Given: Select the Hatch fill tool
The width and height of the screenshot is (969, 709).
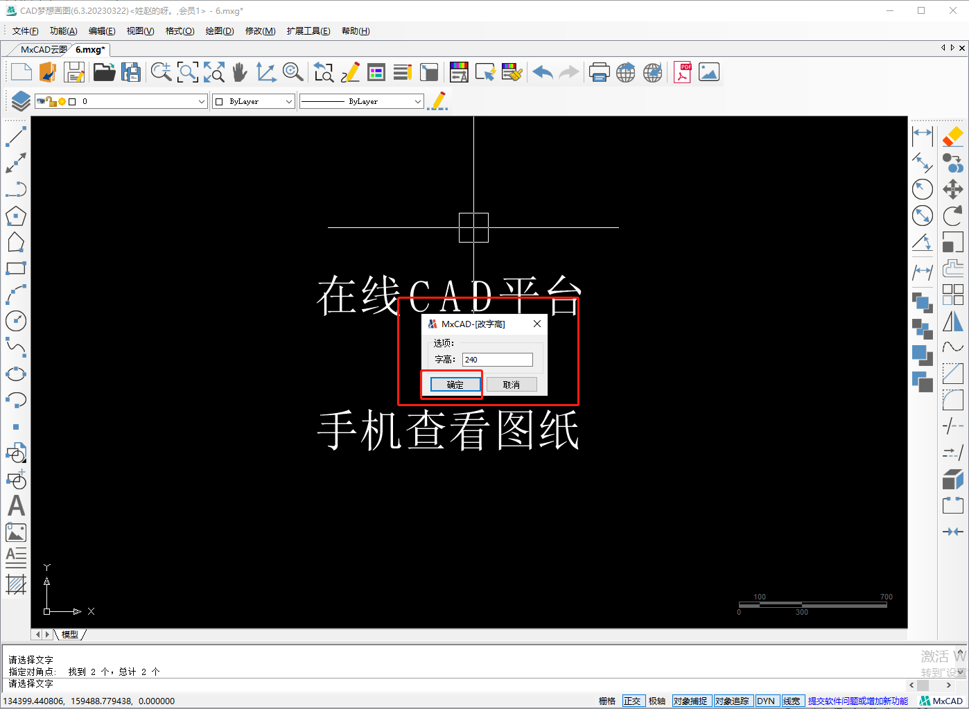Looking at the screenshot, I should coord(16,584).
